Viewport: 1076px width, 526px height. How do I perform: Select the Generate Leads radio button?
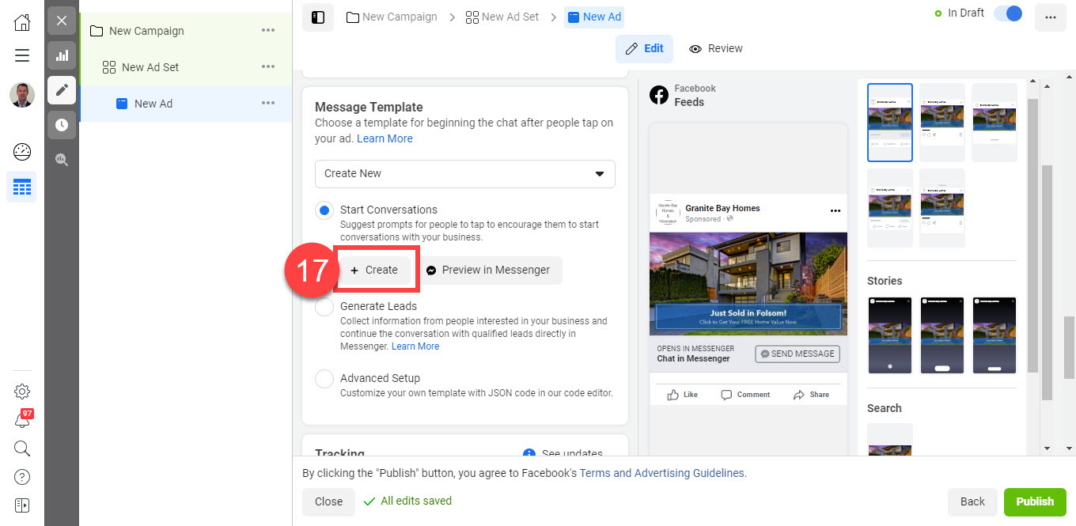(324, 307)
